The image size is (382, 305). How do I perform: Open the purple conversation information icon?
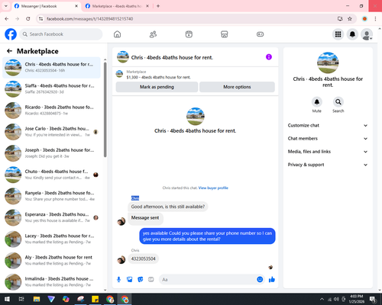click(269, 57)
